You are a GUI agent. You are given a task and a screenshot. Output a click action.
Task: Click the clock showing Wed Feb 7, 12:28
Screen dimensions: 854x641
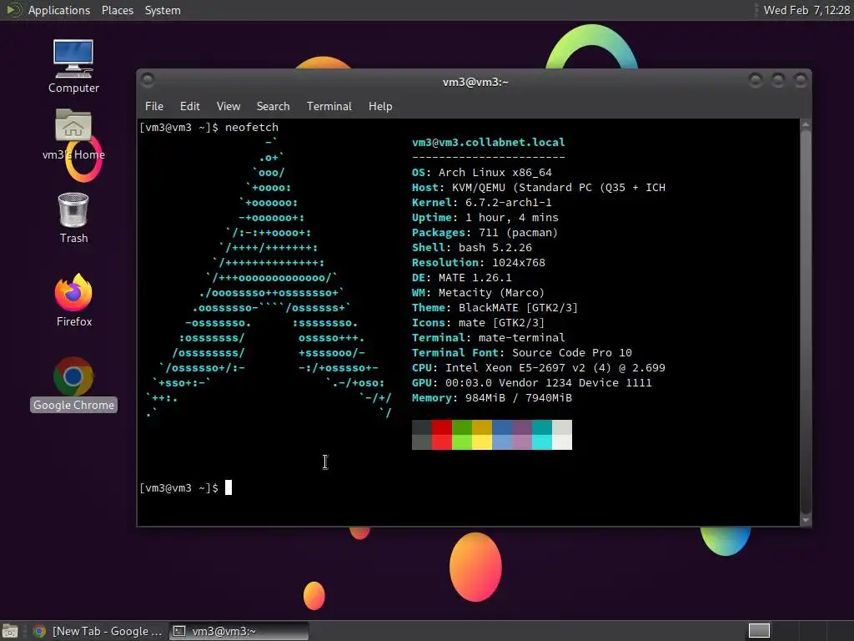click(x=806, y=10)
